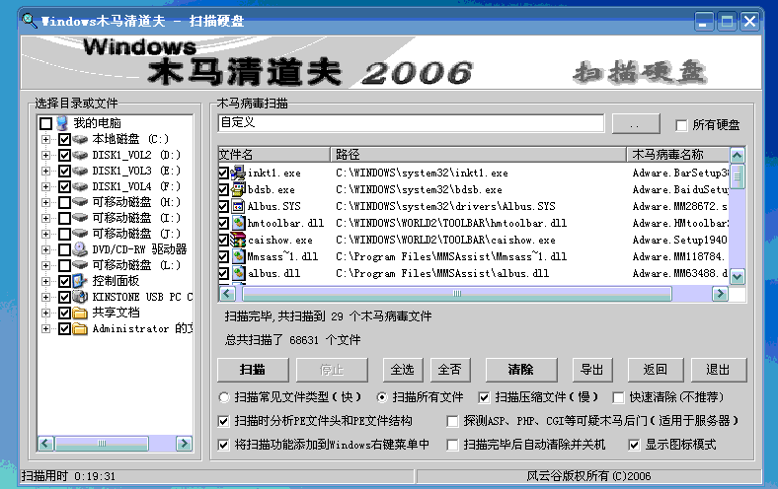Viewport: 778px width, 489px height.
Task: Click the removable disk J: icon
Action: coord(80,234)
